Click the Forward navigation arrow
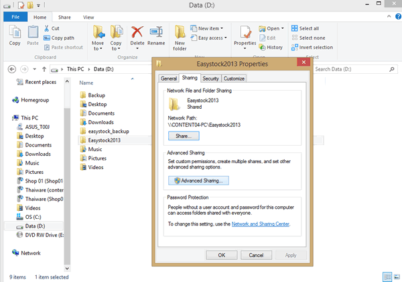The width and height of the screenshot is (402, 282). click(x=24, y=69)
